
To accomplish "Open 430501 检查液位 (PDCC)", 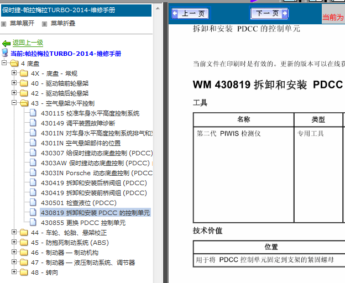I will (79, 203).
